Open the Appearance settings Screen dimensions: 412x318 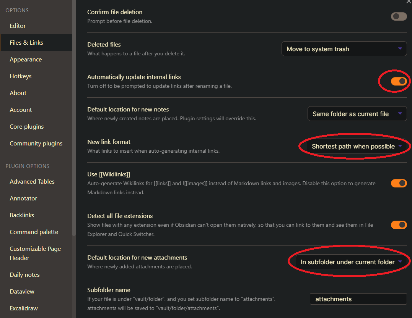click(x=26, y=59)
